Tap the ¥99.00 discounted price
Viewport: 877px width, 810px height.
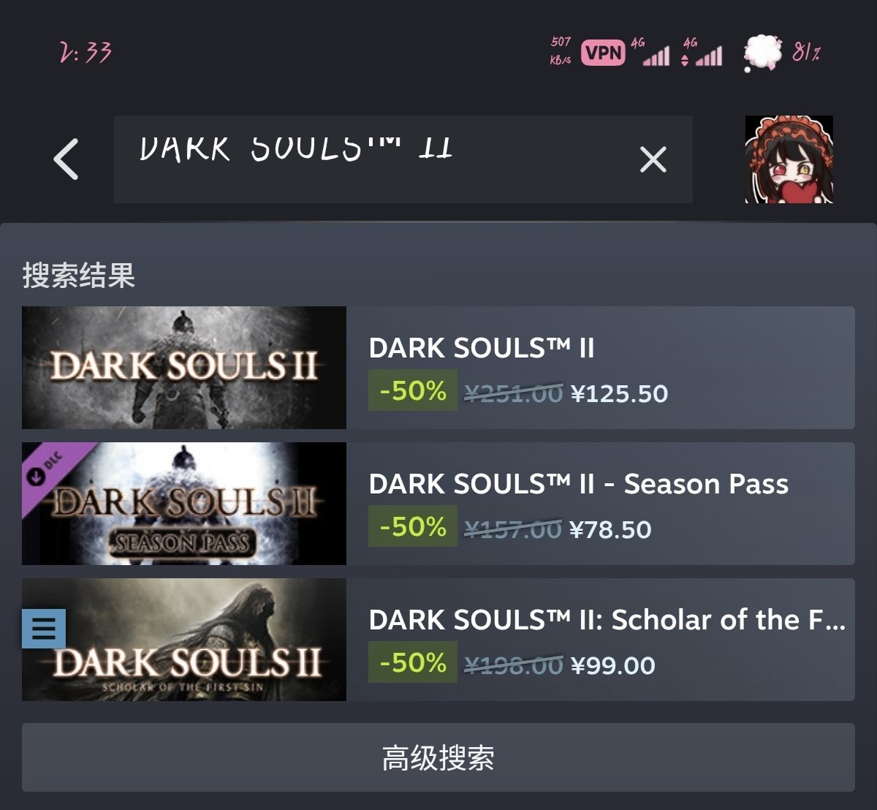(612, 666)
